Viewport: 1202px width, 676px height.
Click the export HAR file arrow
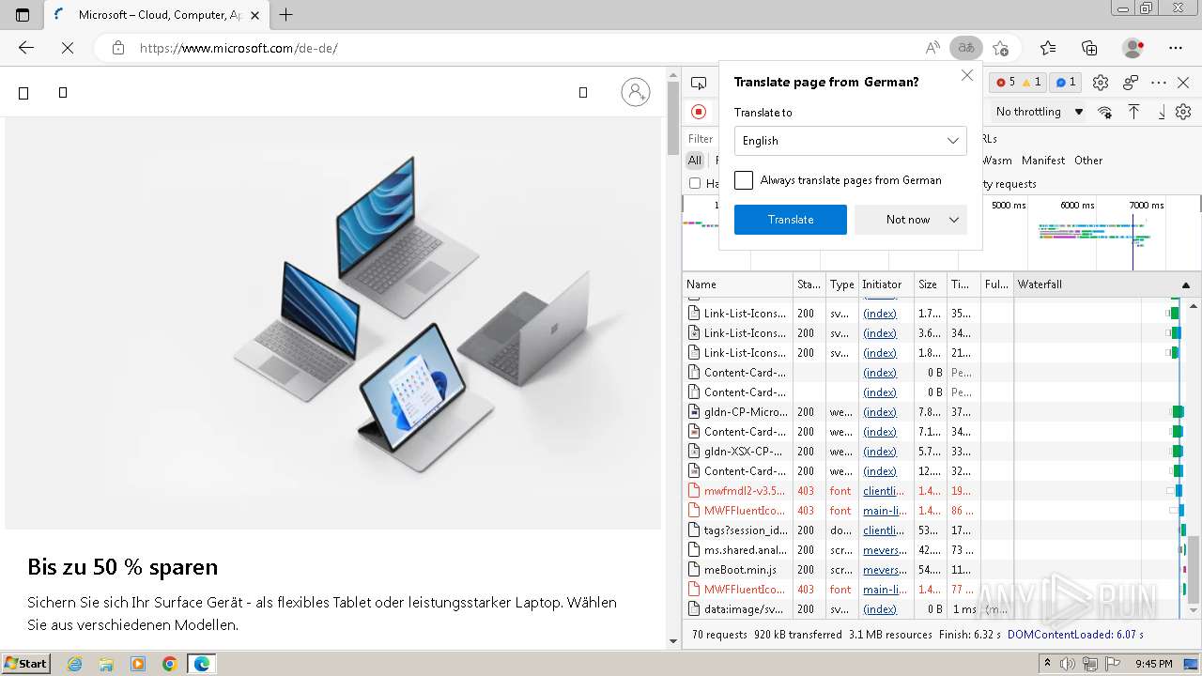(1161, 112)
